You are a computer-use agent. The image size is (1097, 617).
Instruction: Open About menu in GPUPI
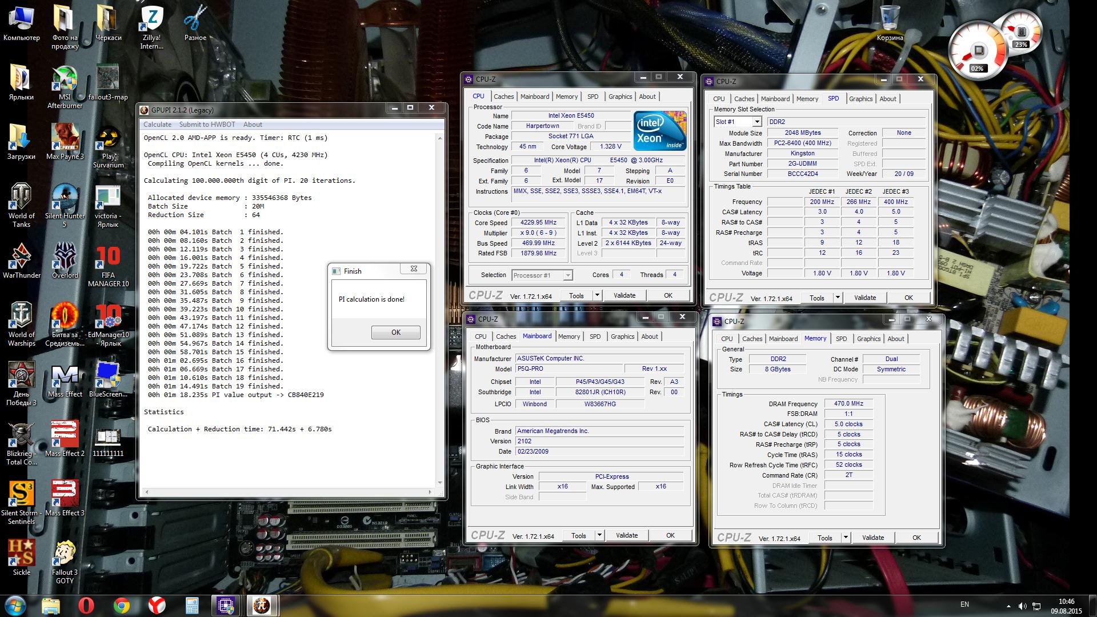253,125
